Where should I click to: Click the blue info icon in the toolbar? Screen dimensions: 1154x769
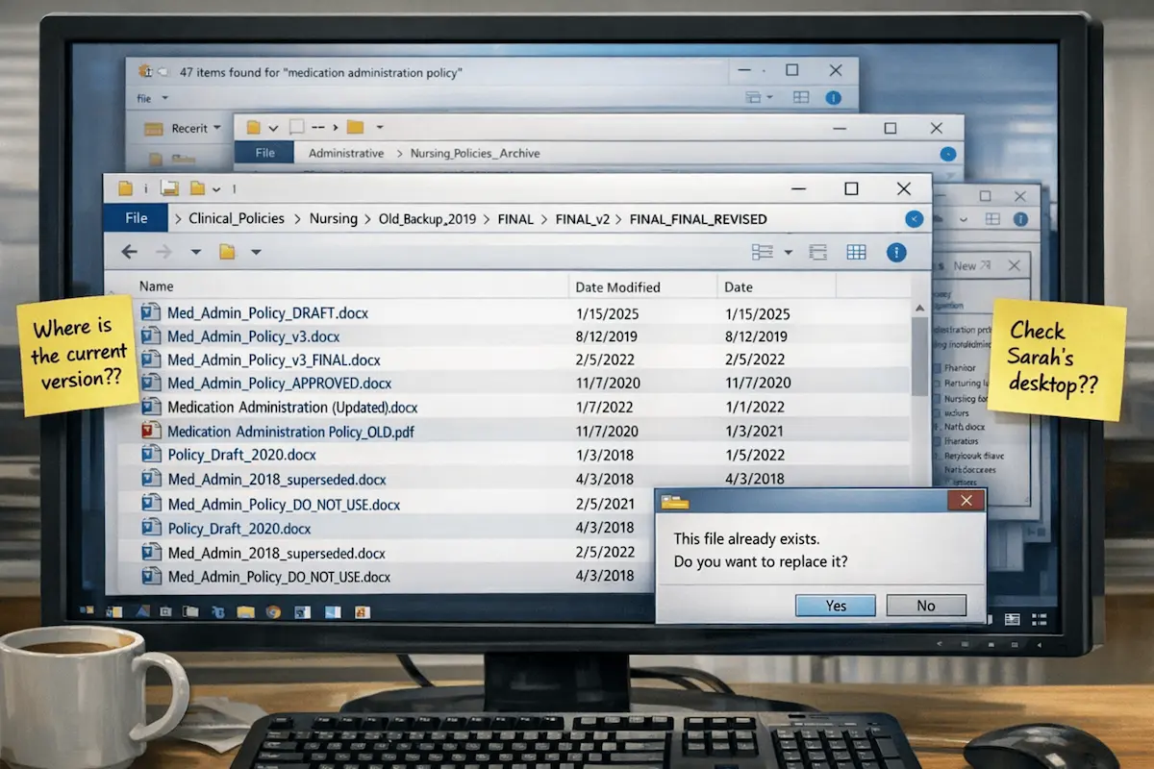tap(896, 251)
